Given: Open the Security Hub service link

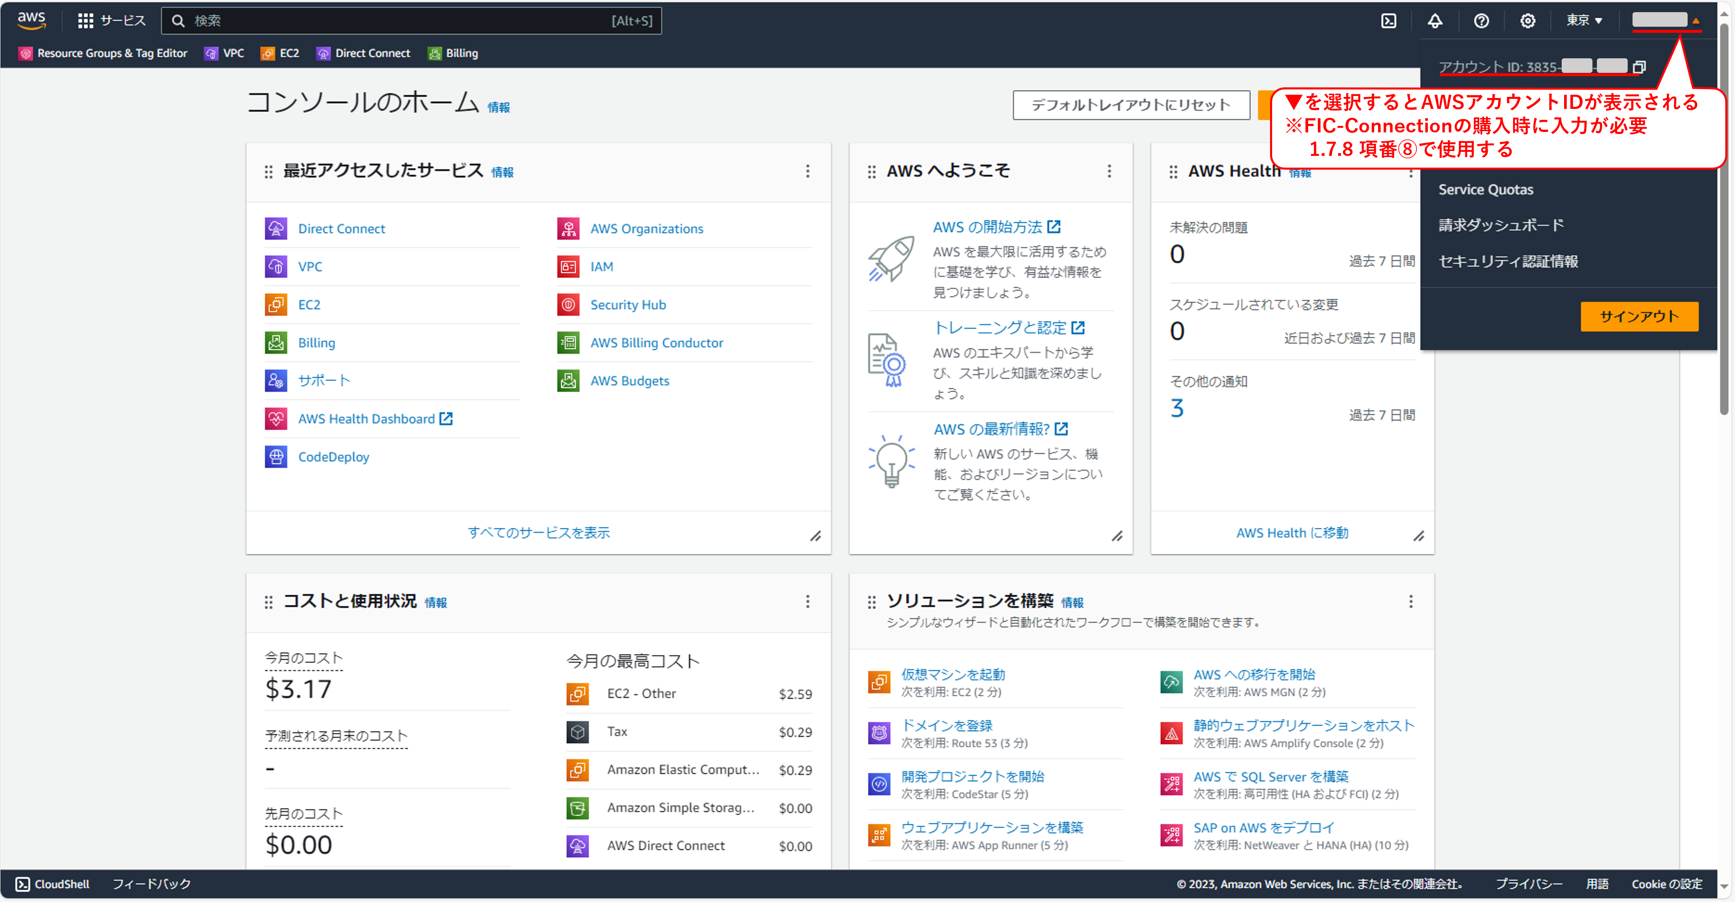Looking at the screenshot, I should (x=628, y=305).
